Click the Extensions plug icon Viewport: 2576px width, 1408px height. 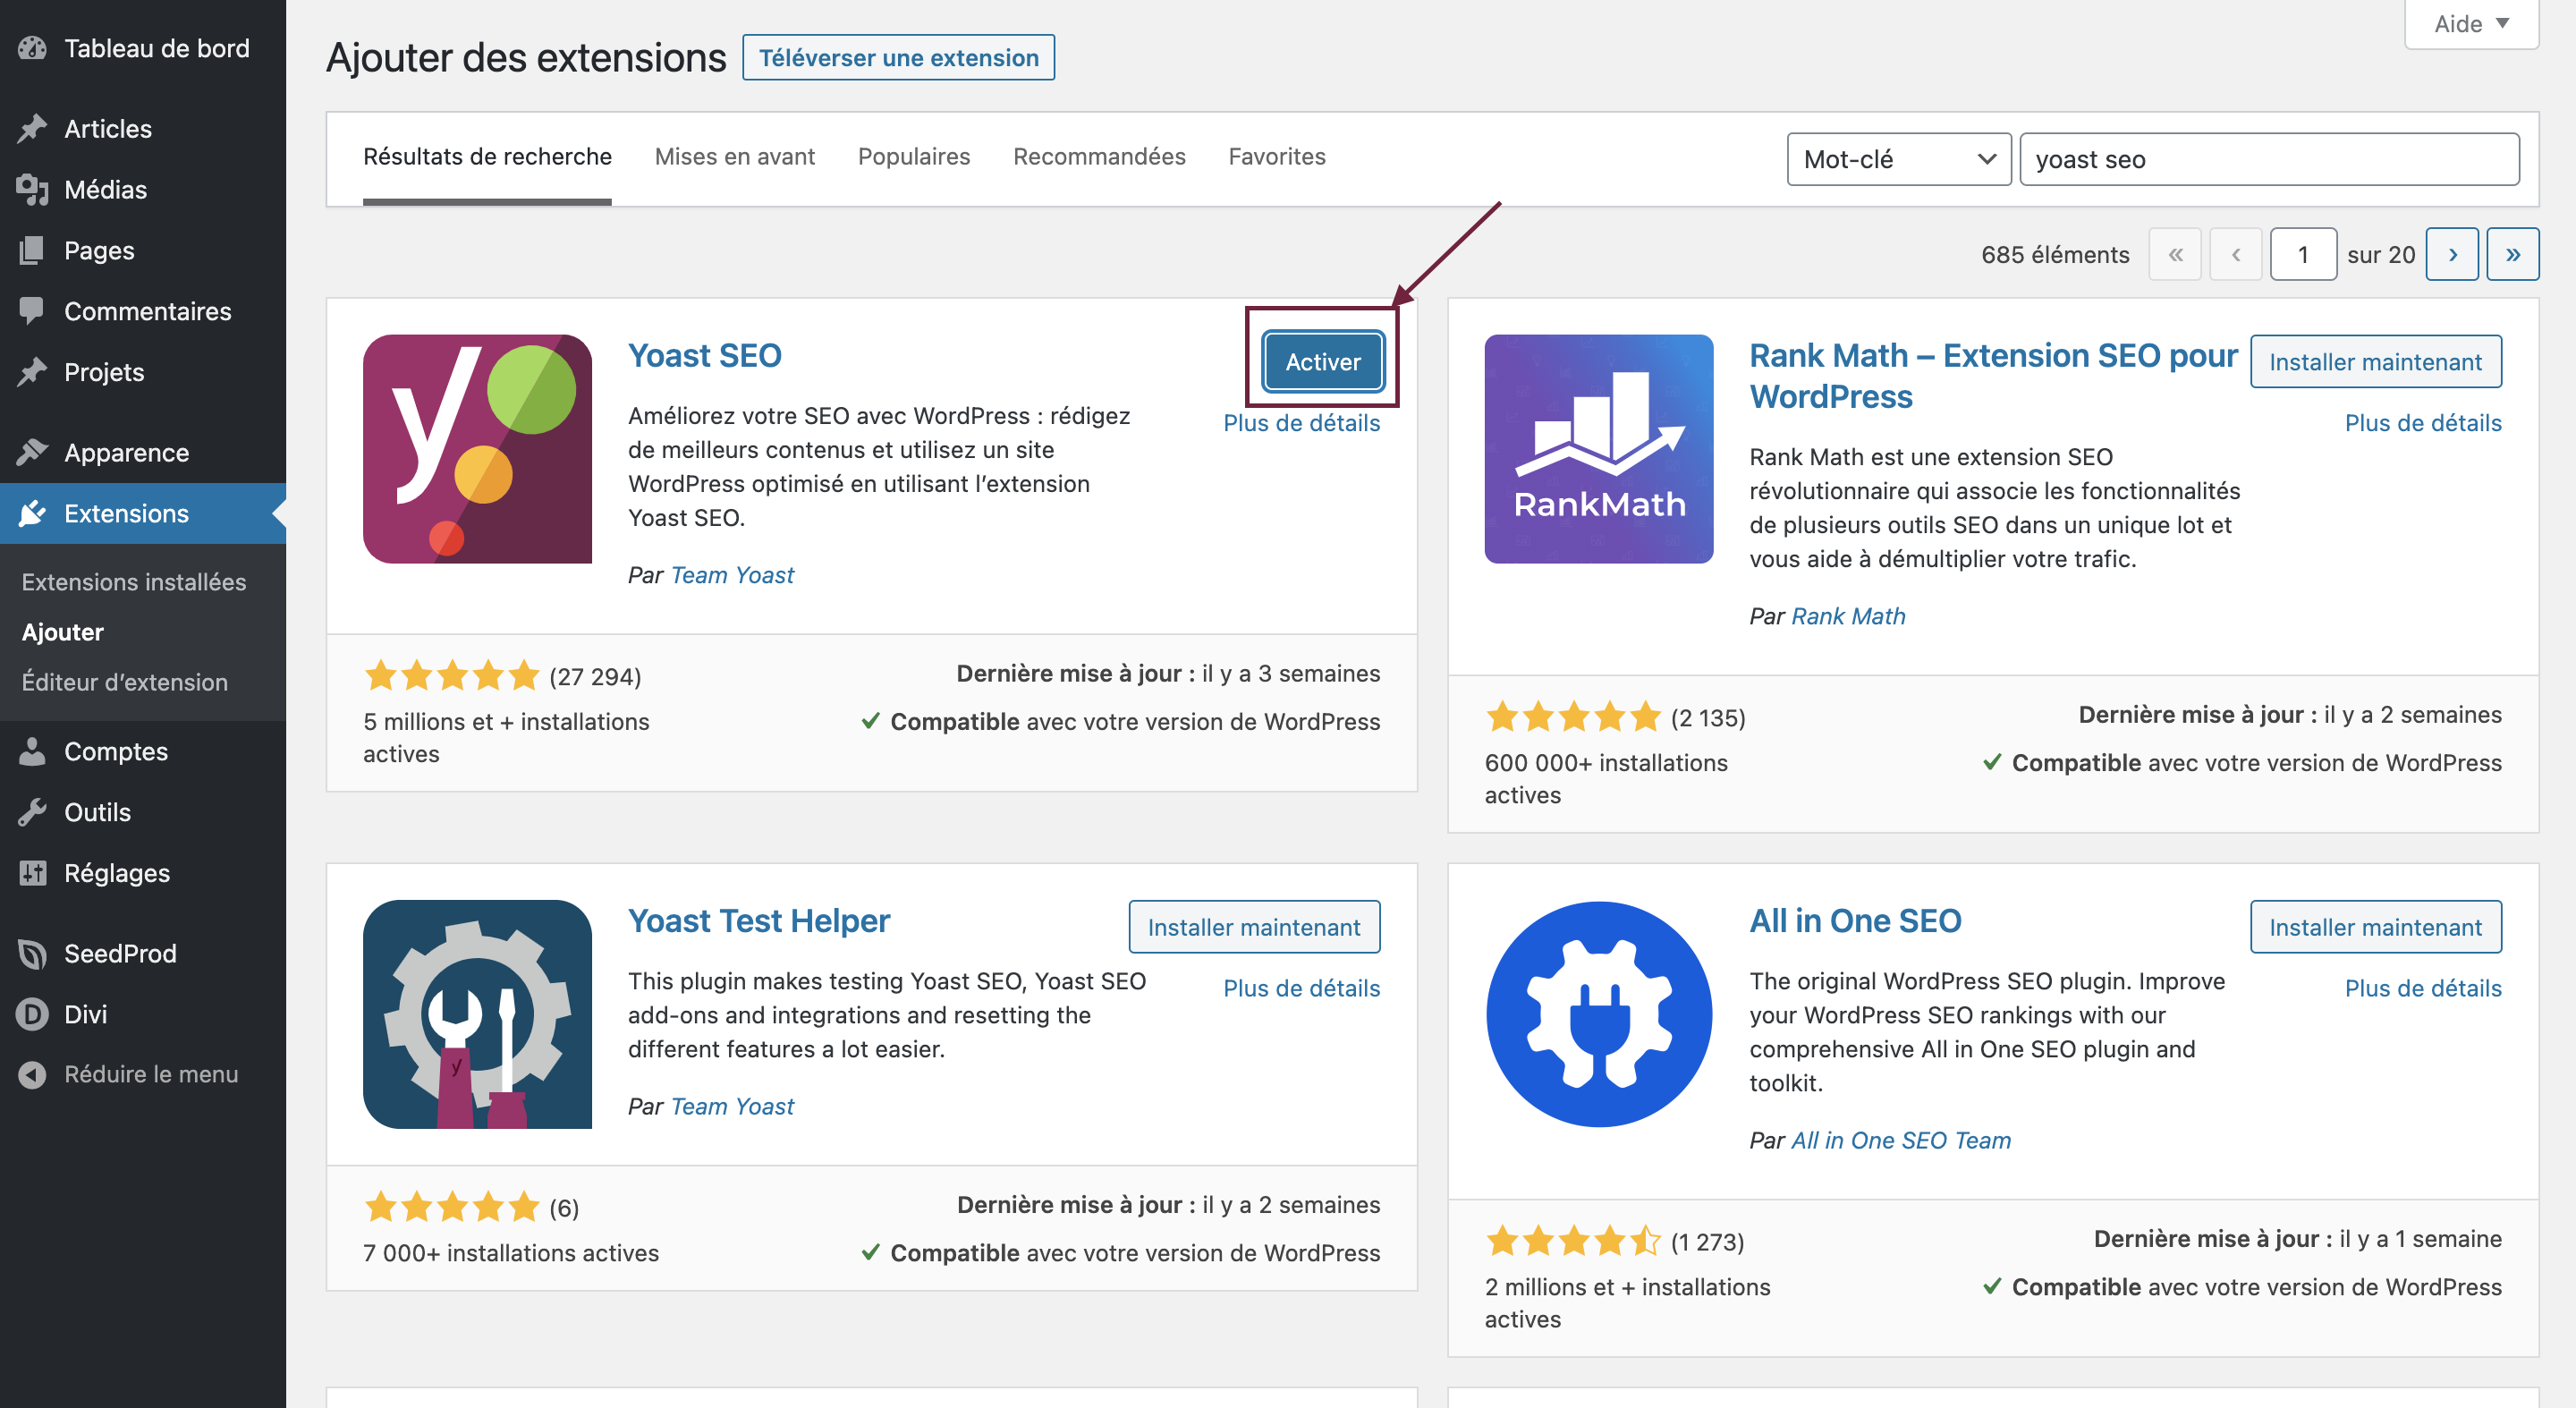tap(32, 513)
